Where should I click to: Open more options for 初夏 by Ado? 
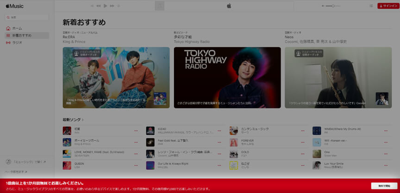point(136,131)
